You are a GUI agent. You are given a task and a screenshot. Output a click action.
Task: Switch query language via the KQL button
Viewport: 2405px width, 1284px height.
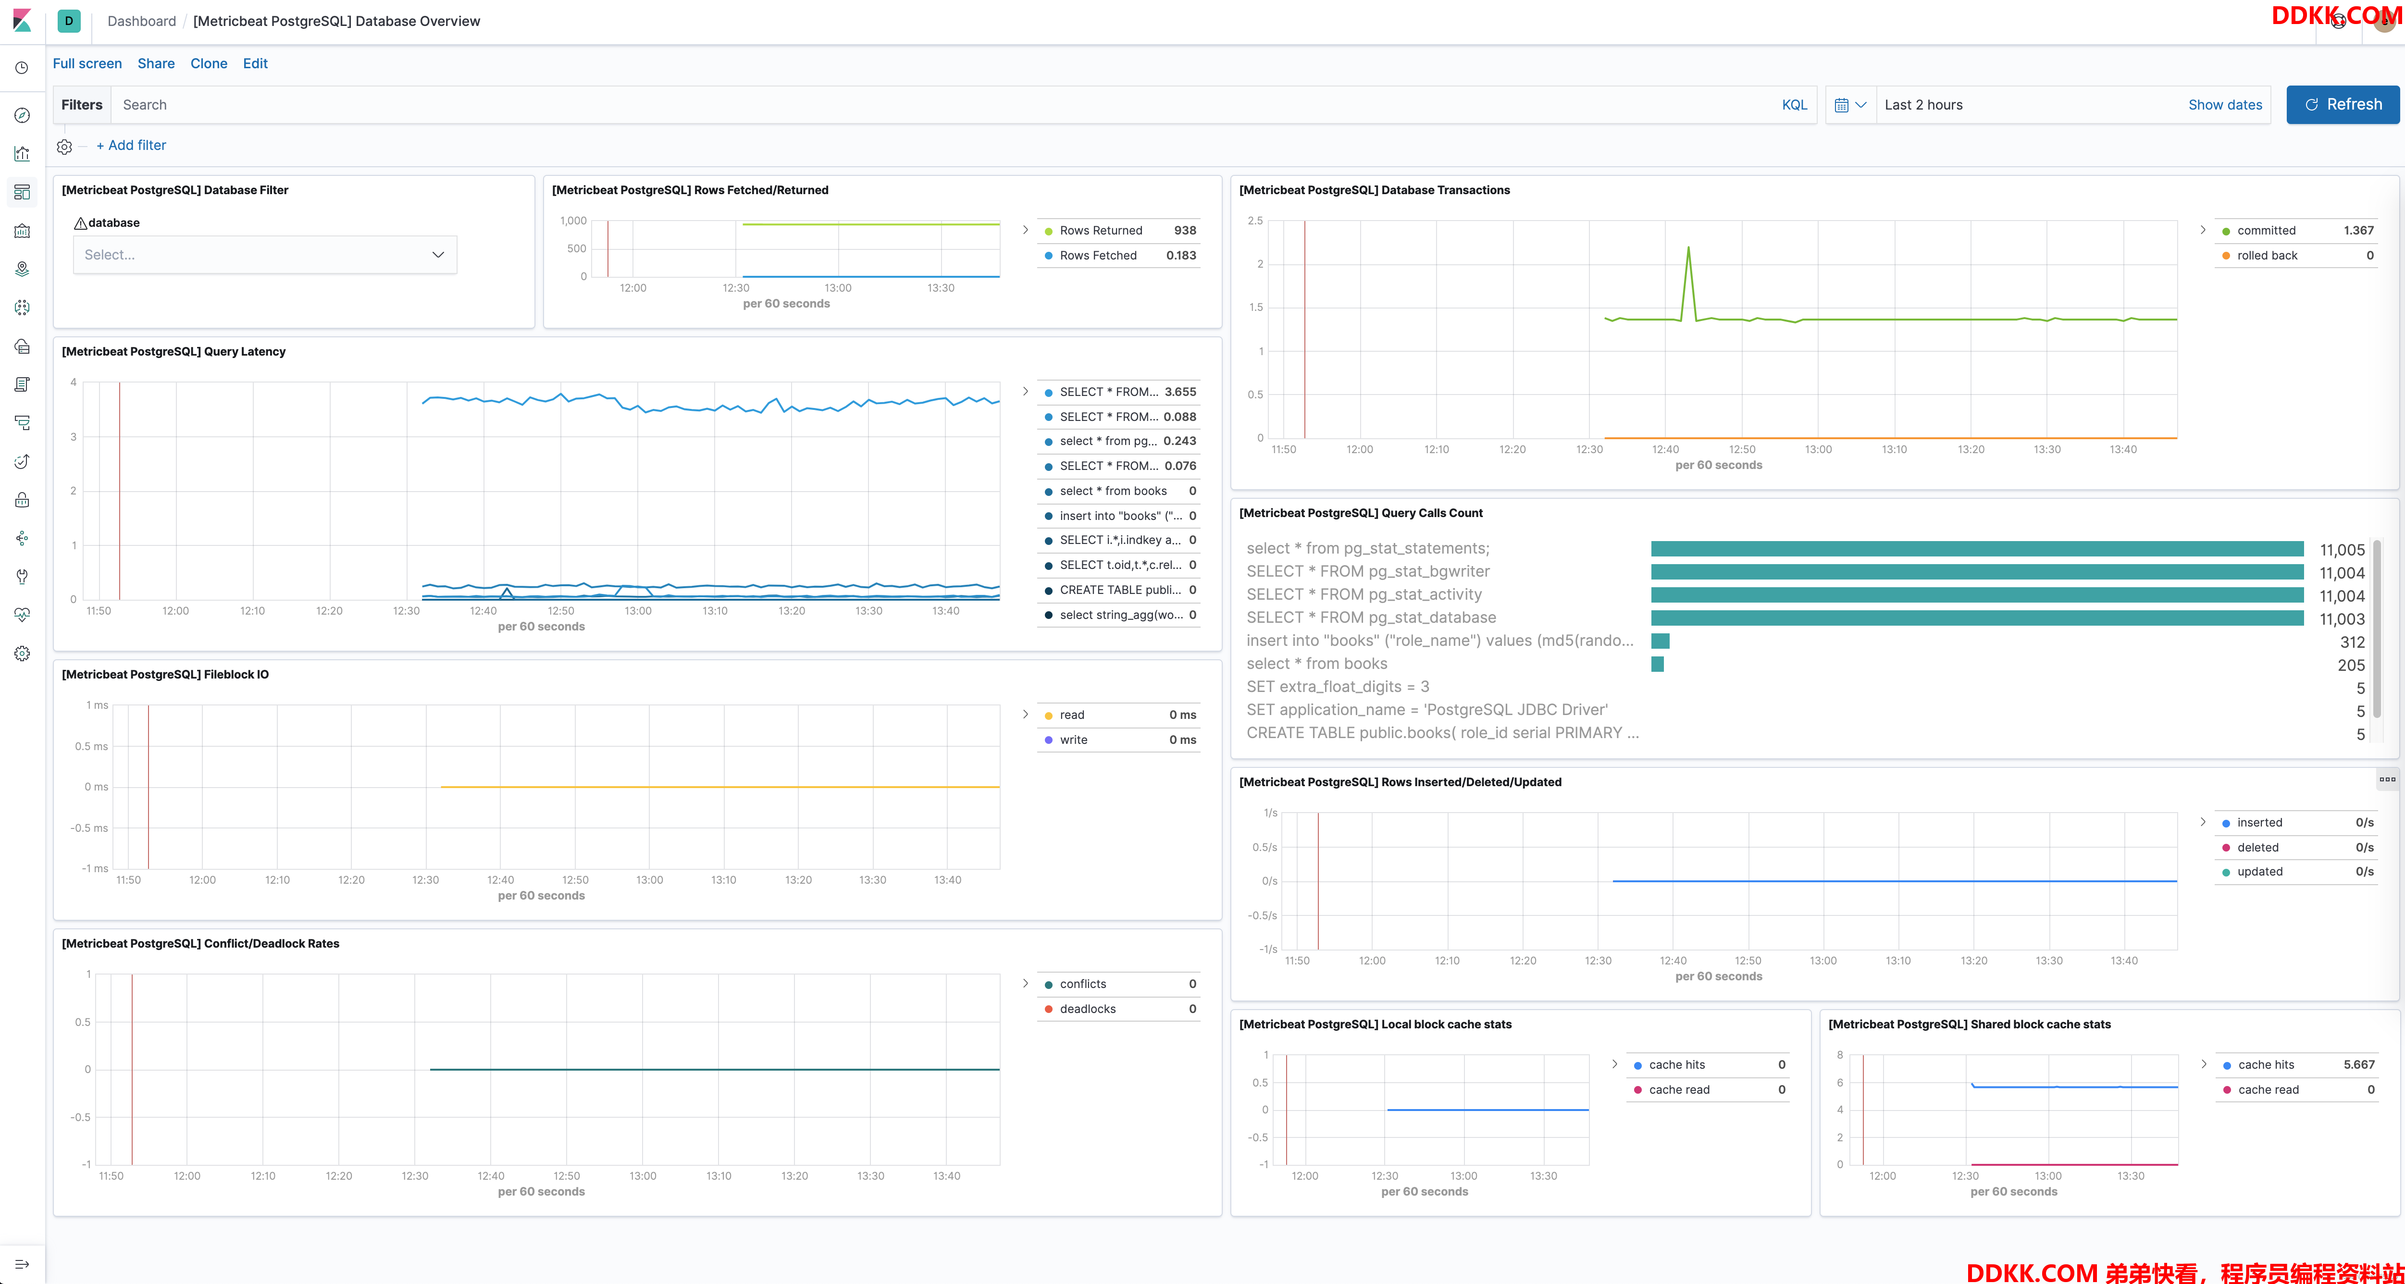(1794, 105)
